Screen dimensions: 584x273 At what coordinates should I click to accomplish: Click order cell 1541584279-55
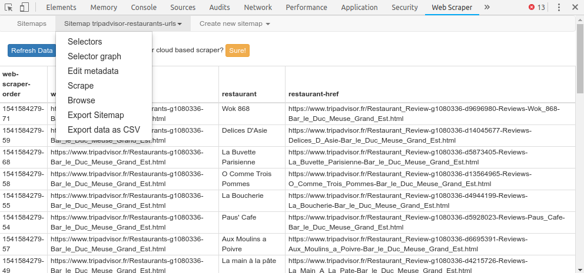[24, 201]
